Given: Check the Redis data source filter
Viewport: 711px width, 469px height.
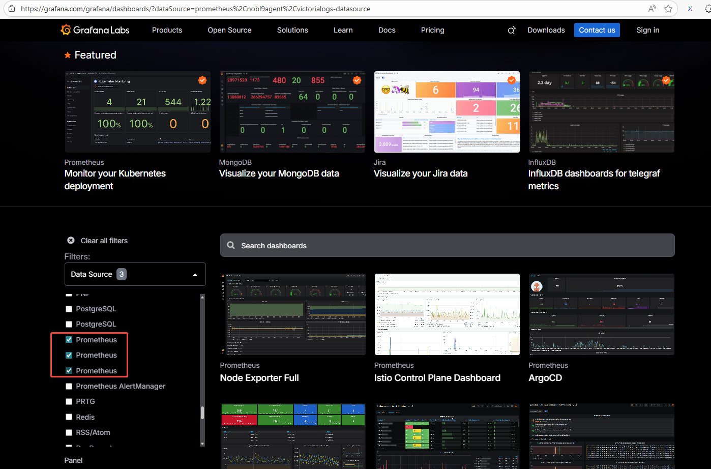Looking at the screenshot, I should (x=69, y=417).
